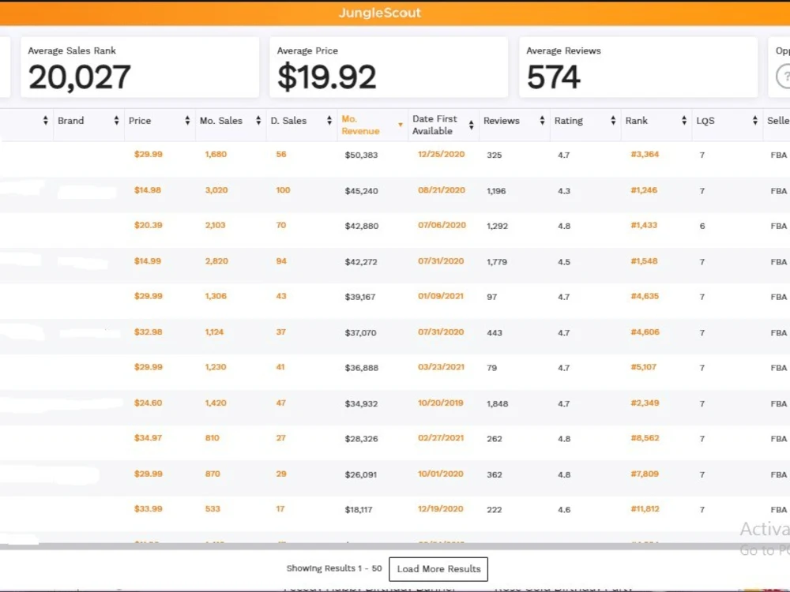The image size is (790, 592).
Task: Click rank #11,812
Action: (645, 509)
